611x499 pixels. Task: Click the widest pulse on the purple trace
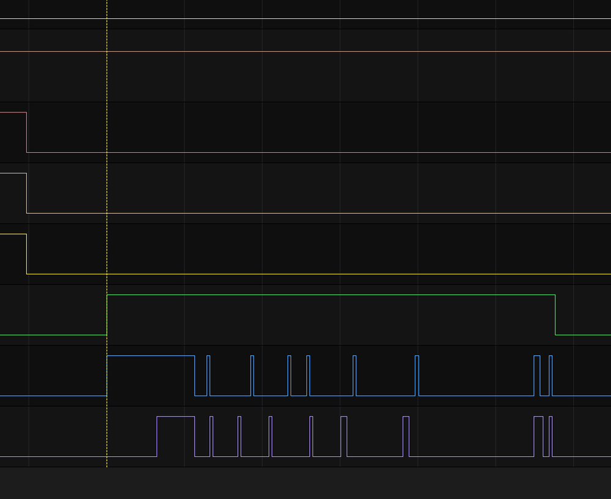click(x=176, y=436)
